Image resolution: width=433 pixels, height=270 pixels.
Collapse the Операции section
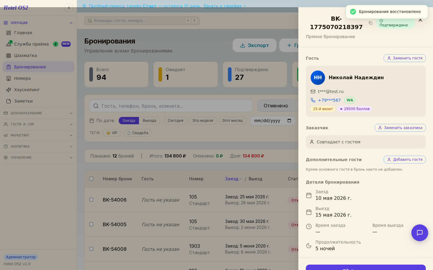(38, 23)
